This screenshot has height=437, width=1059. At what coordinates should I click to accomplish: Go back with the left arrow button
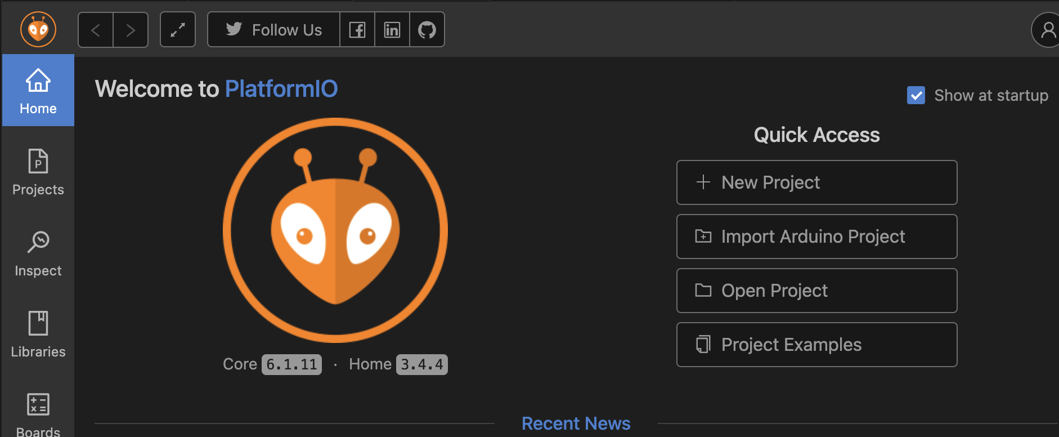[x=96, y=30]
